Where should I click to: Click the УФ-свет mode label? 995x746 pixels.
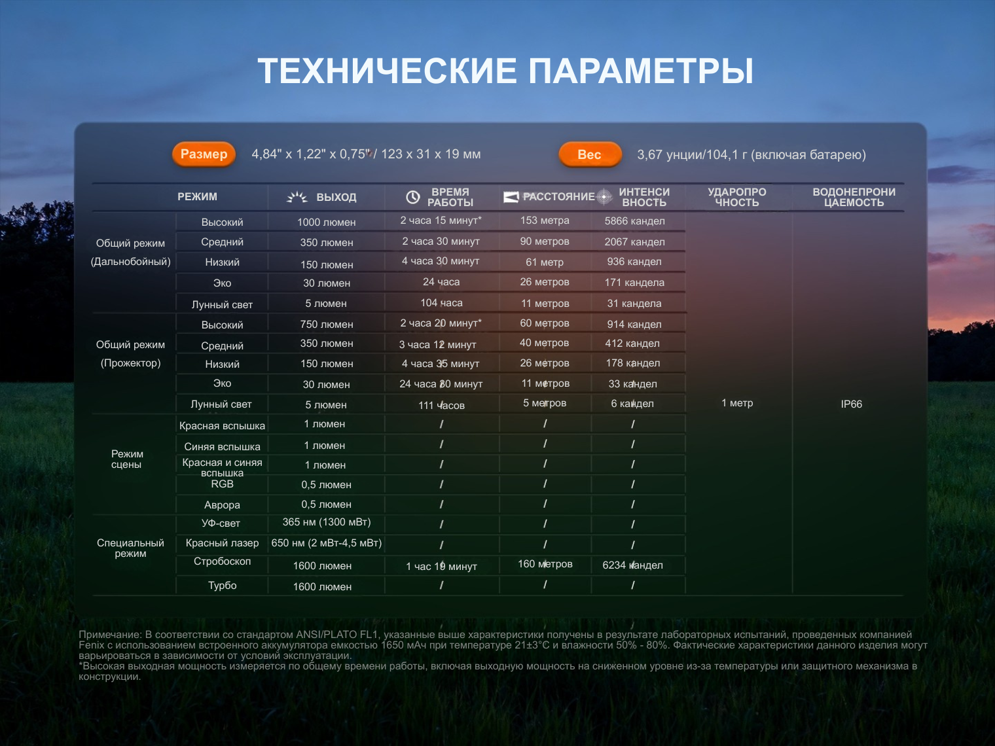pyautogui.click(x=221, y=524)
